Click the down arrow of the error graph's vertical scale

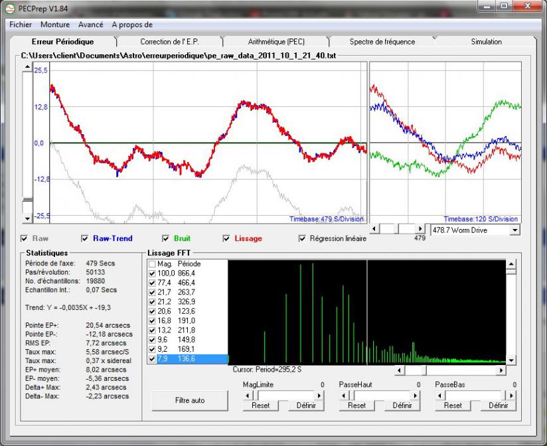pyautogui.click(x=27, y=218)
